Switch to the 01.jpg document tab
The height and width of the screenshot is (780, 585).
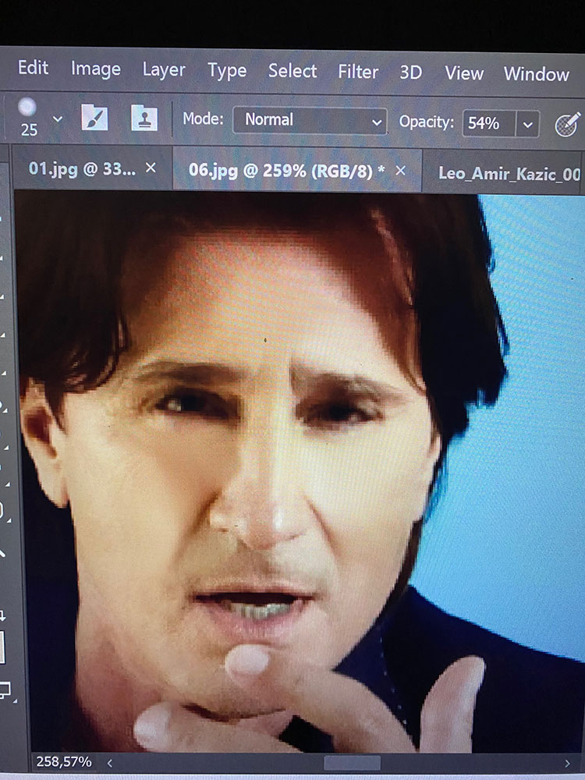point(81,168)
